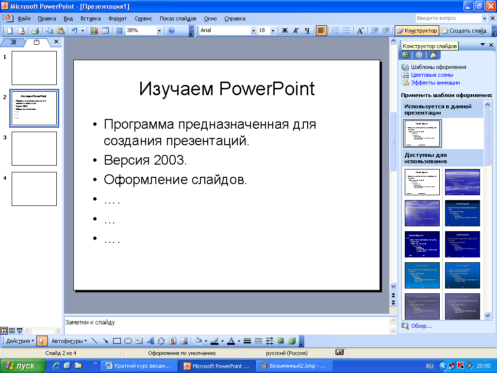This screenshot has height=373, width=497.
Task: Open the Автофигуры dropdown menu
Action: [x=69, y=341]
